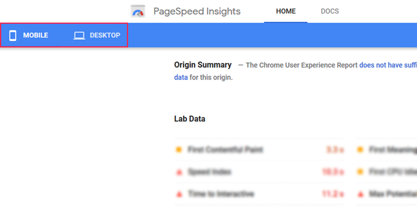Viewport: 417px width, 222px height.
Task: Select the First Contentful Paint metric label
Action: (x=225, y=150)
